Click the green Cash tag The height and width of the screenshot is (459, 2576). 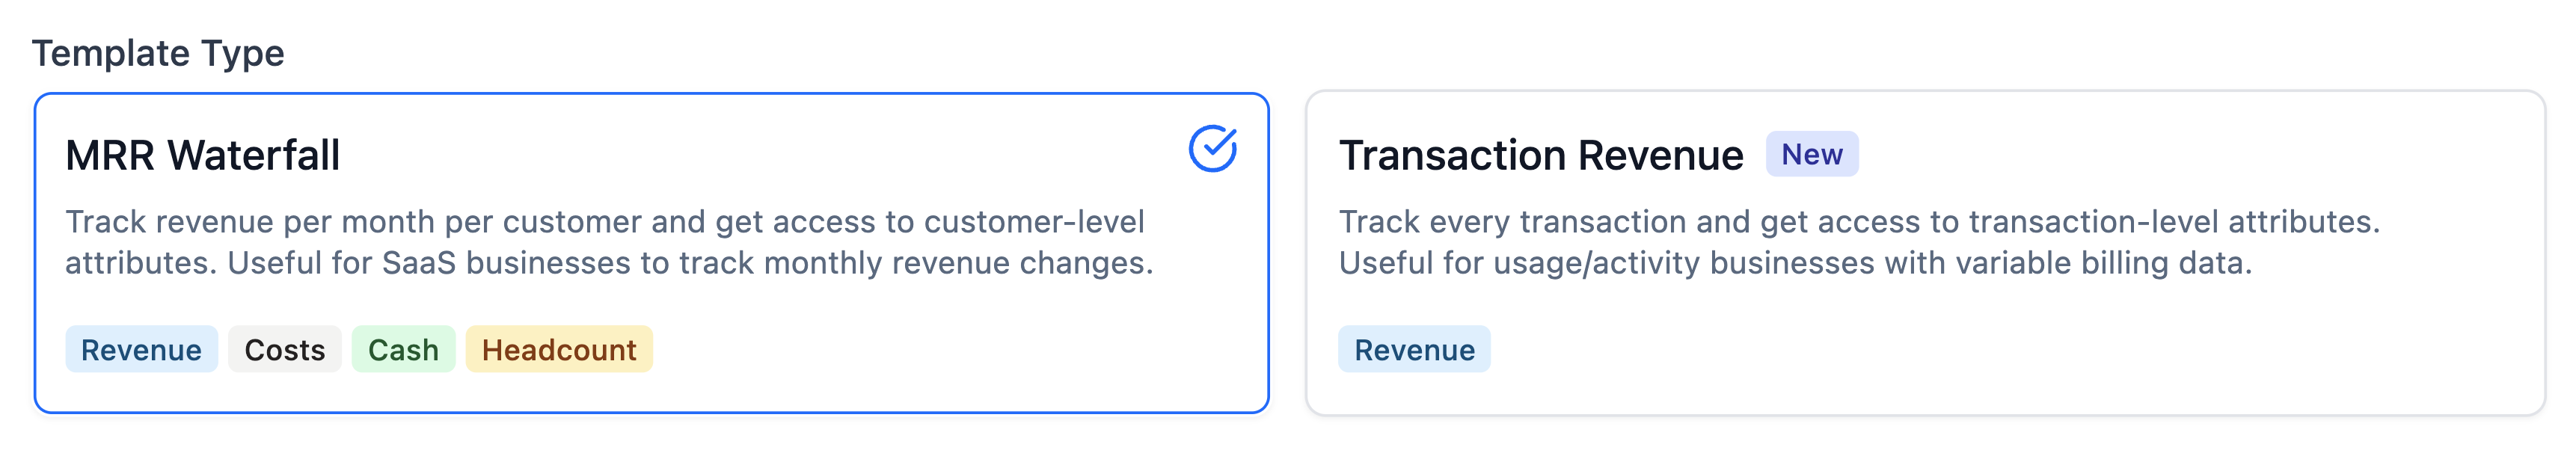[403, 350]
